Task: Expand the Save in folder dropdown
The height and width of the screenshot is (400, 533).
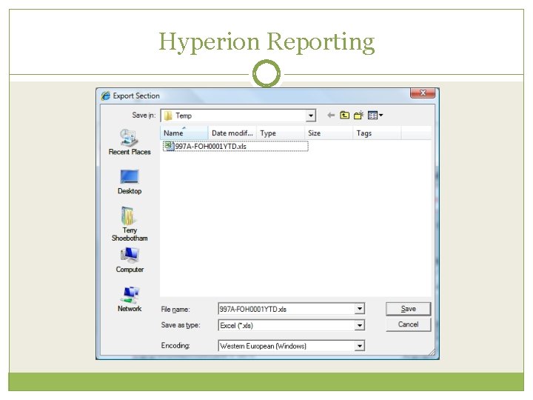Action: pyautogui.click(x=311, y=116)
